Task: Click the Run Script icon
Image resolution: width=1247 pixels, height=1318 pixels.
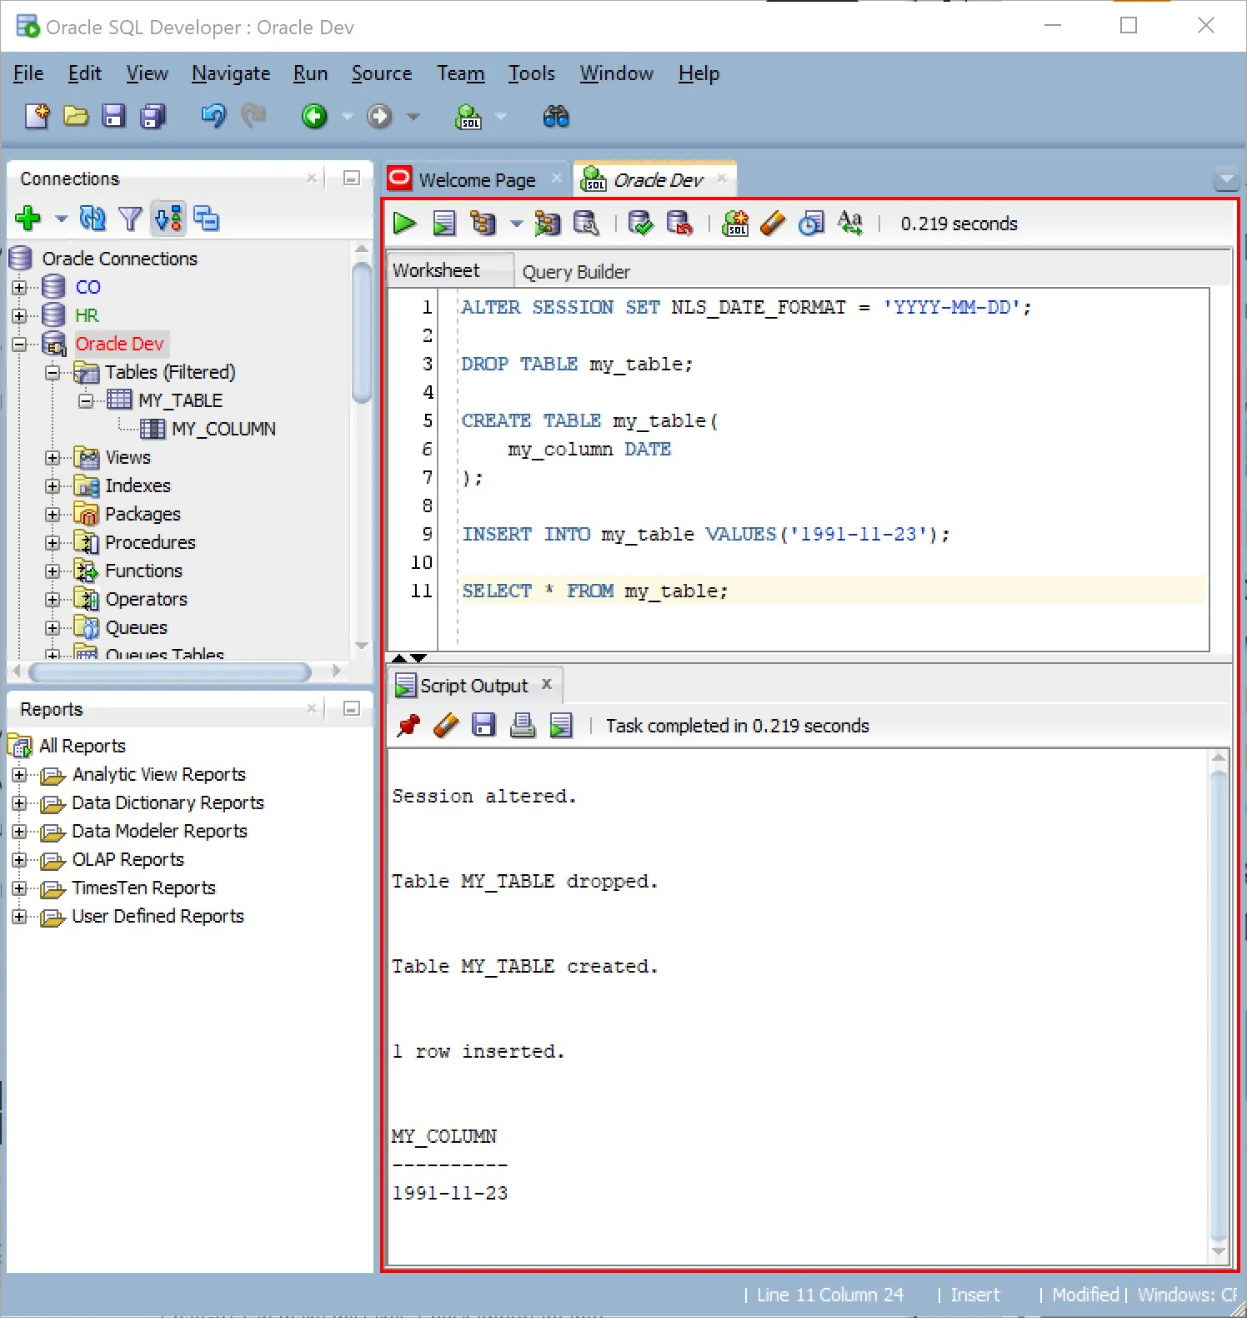Action: tap(443, 223)
